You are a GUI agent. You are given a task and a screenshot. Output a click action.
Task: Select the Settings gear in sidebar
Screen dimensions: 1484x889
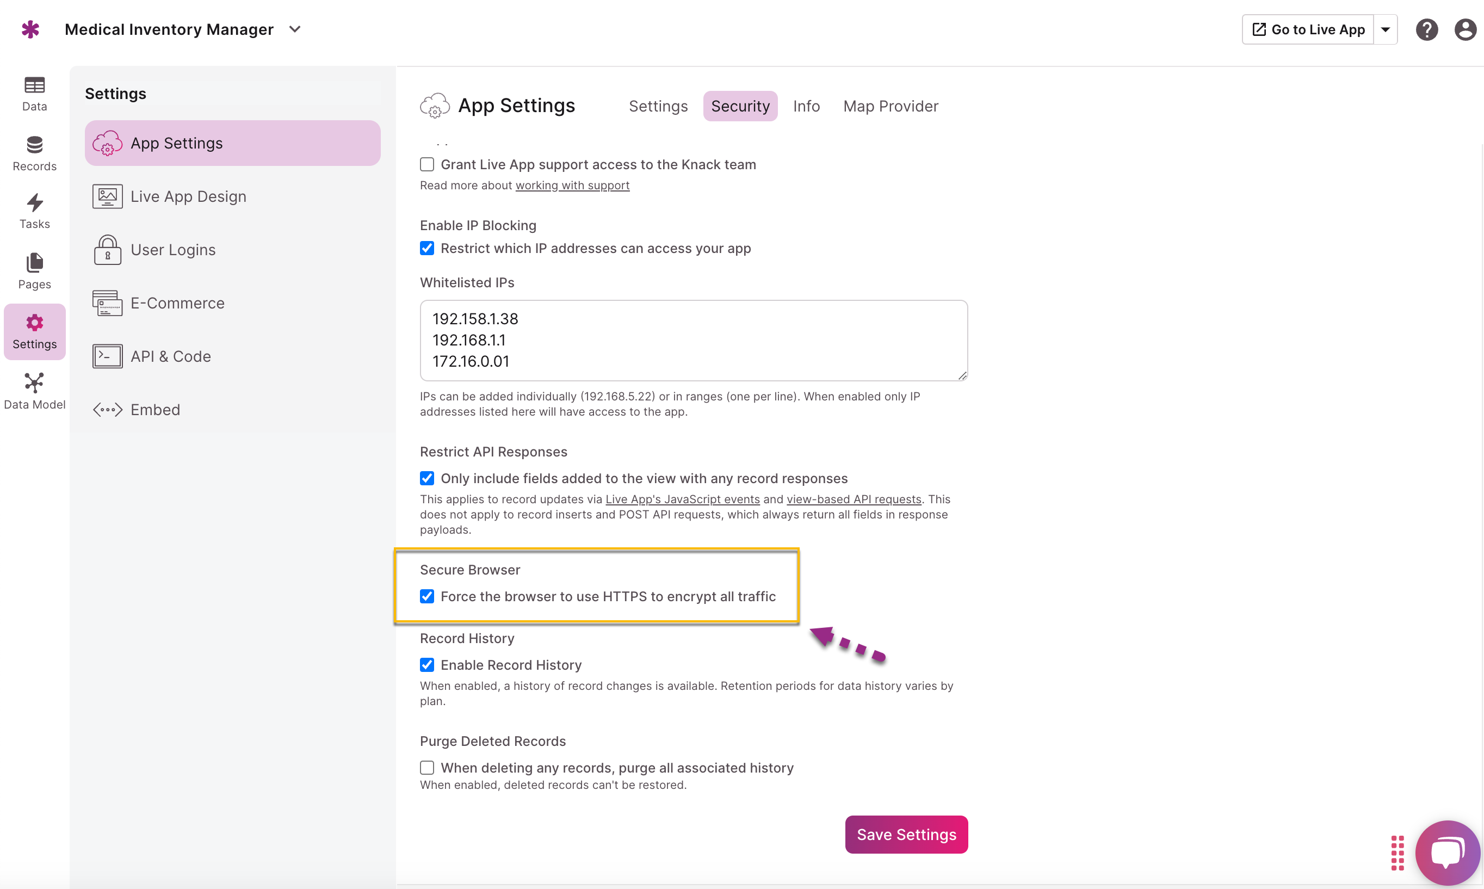point(34,323)
